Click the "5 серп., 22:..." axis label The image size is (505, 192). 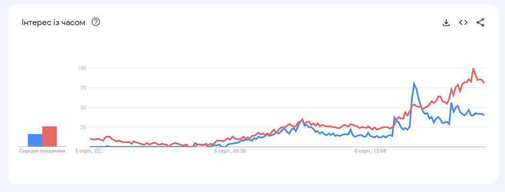click(89, 151)
